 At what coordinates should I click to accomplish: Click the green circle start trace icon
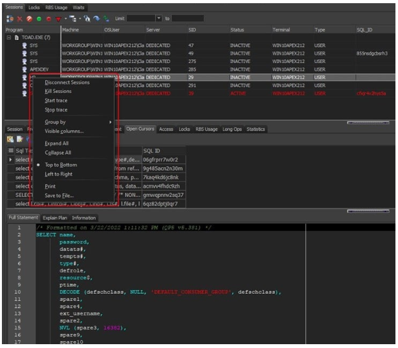(39, 18)
